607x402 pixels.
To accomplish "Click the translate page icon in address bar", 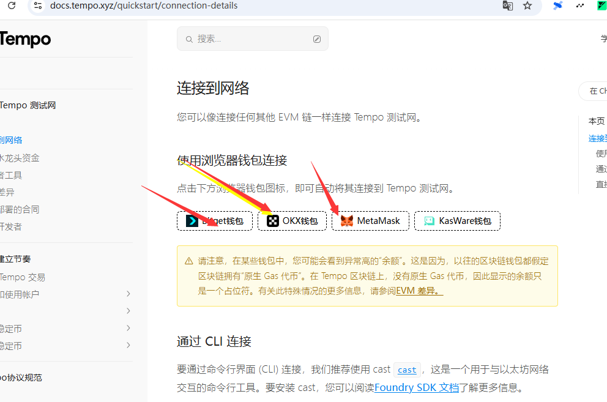I will (507, 6).
